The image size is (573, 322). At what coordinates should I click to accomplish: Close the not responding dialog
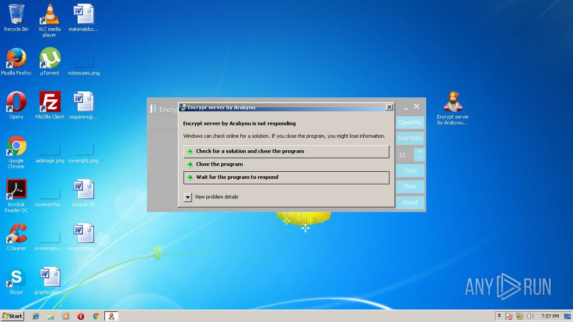[389, 107]
